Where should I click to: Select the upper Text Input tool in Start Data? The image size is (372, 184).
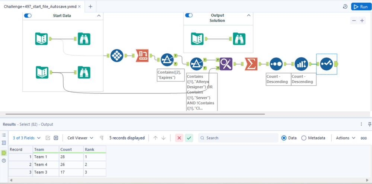(x=41, y=39)
